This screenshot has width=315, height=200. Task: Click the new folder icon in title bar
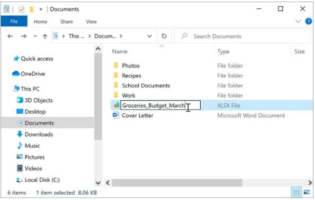click(31, 9)
